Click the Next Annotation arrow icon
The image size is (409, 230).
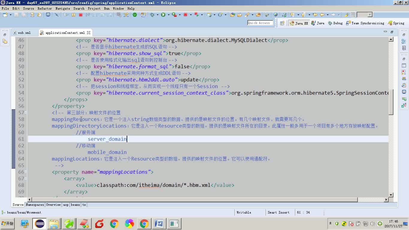(292, 15)
